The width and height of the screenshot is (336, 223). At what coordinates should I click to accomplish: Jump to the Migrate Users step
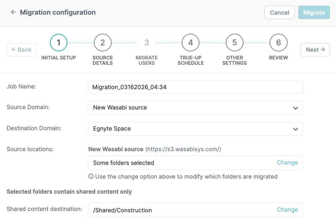coord(146,43)
